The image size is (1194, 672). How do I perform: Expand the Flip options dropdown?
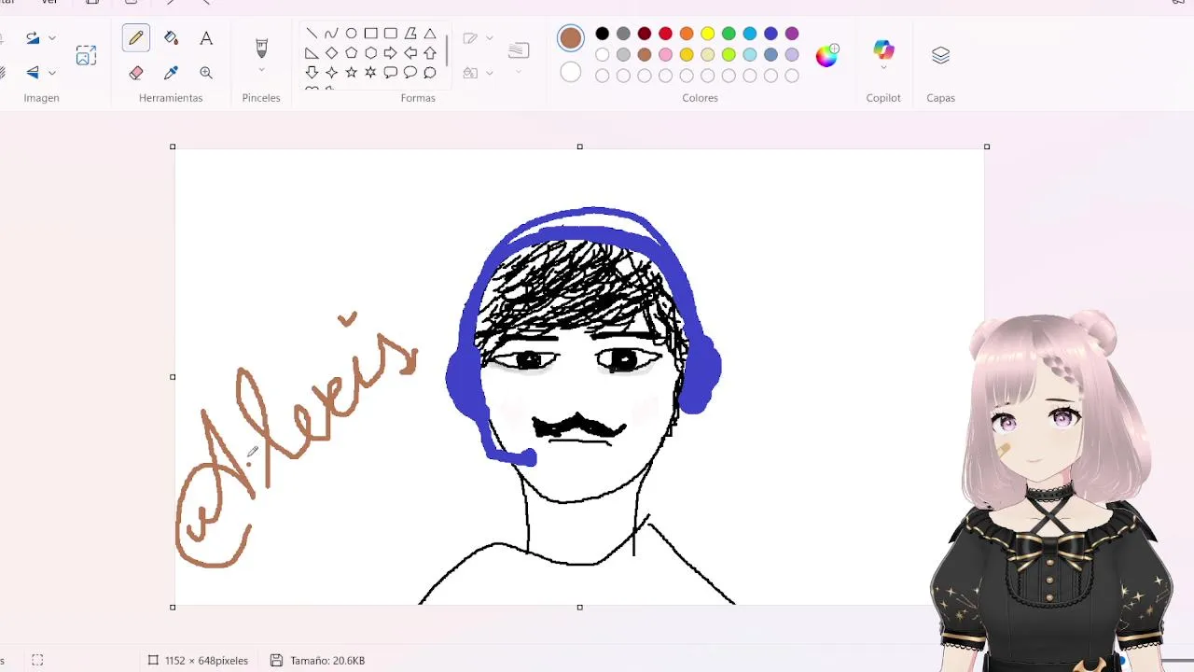[x=52, y=73]
